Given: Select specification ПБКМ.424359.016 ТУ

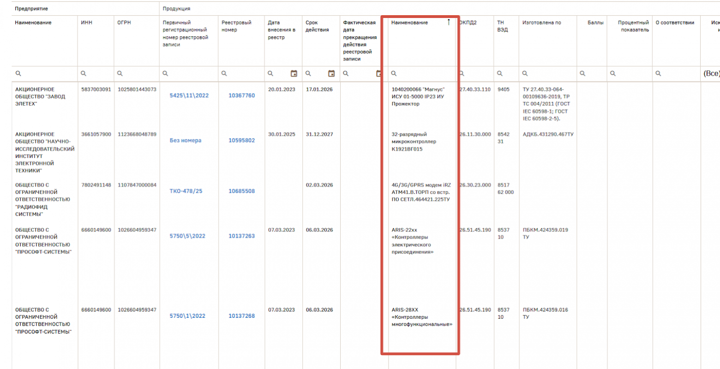Looking at the screenshot, I should pos(546,313).
